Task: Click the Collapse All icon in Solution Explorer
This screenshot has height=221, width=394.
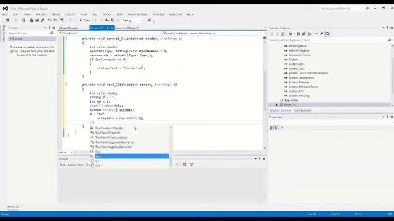Action: tap(304, 34)
